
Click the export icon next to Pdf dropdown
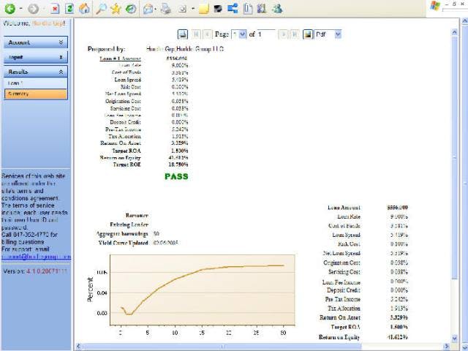point(308,34)
